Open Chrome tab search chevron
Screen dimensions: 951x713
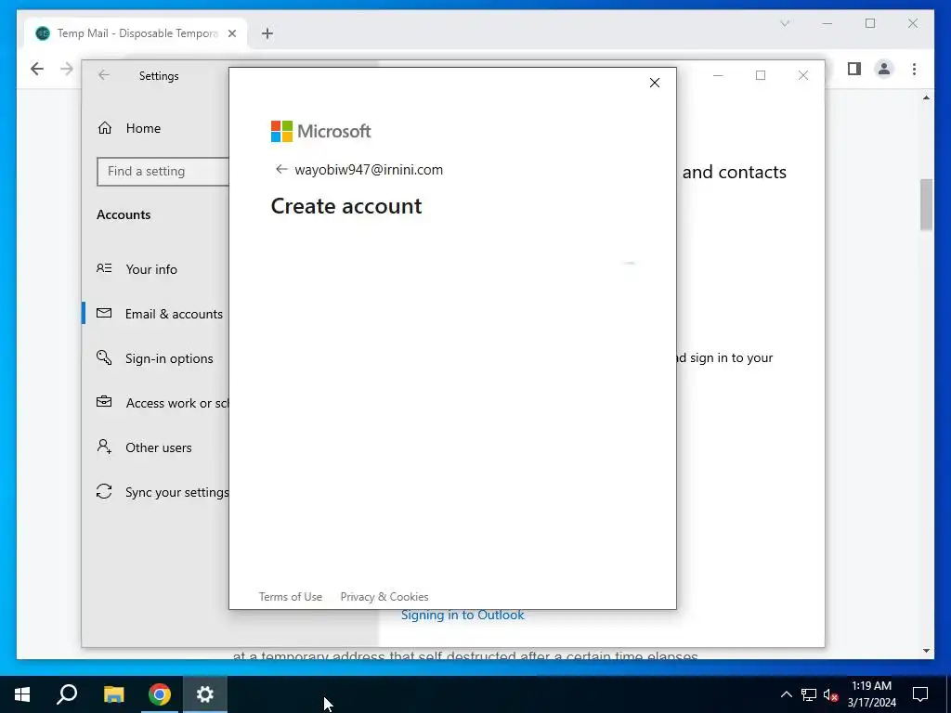[x=785, y=23]
